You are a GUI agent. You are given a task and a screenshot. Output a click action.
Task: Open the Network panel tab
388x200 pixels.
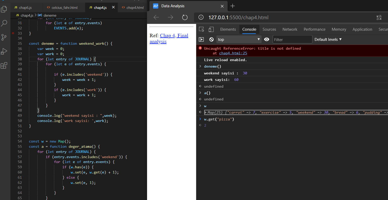tap(290, 29)
